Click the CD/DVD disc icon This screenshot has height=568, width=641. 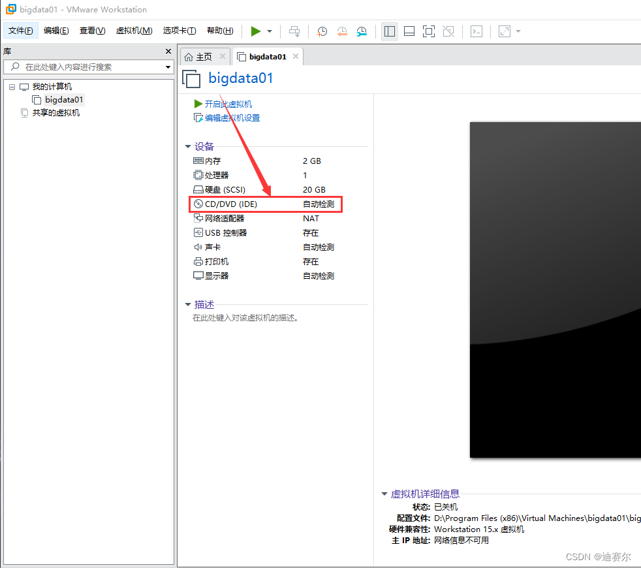pyautogui.click(x=198, y=204)
